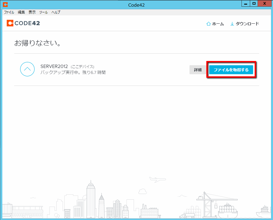
Task: Maximize the Code42 window
Action: point(254,3)
